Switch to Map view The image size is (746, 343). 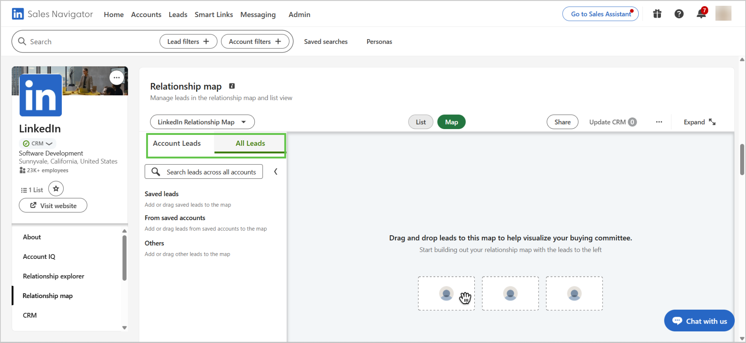451,122
